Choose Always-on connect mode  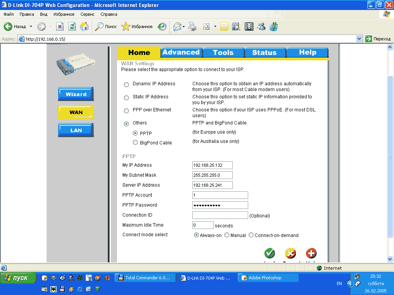196,235
